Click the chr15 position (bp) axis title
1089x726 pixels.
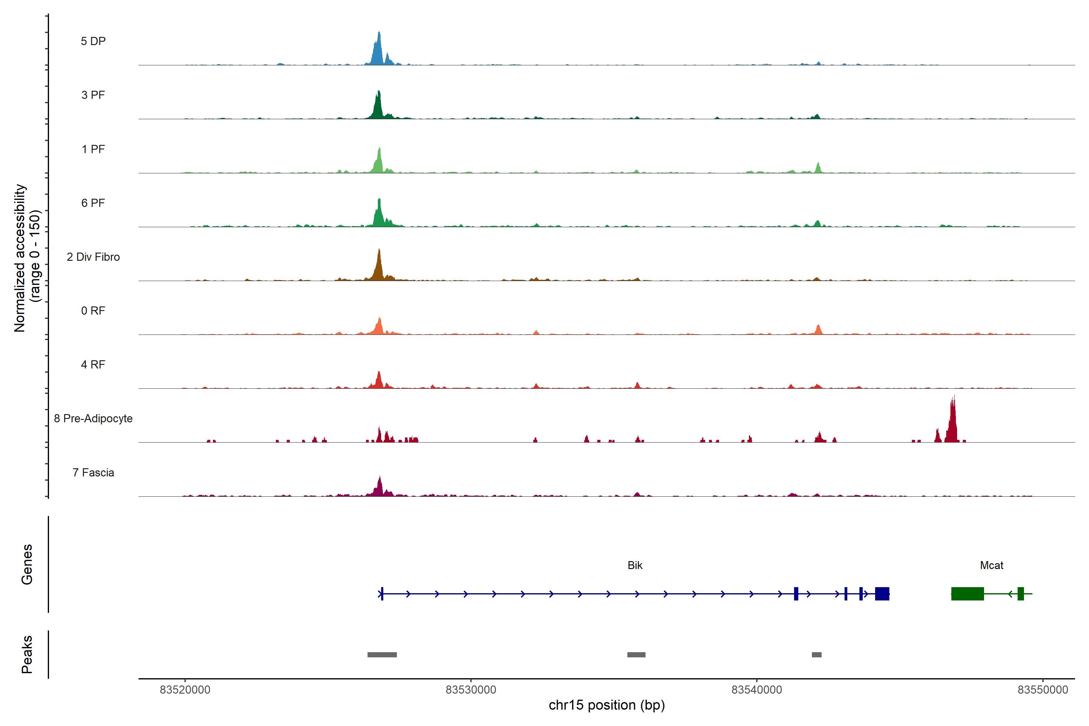[x=607, y=705]
